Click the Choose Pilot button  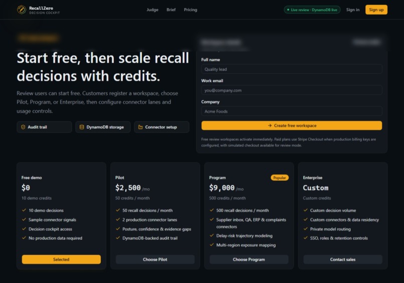point(155,259)
